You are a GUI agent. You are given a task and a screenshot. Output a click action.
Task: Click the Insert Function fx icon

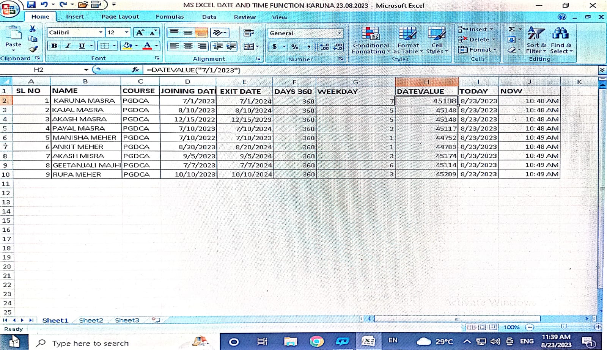click(135, 70)
